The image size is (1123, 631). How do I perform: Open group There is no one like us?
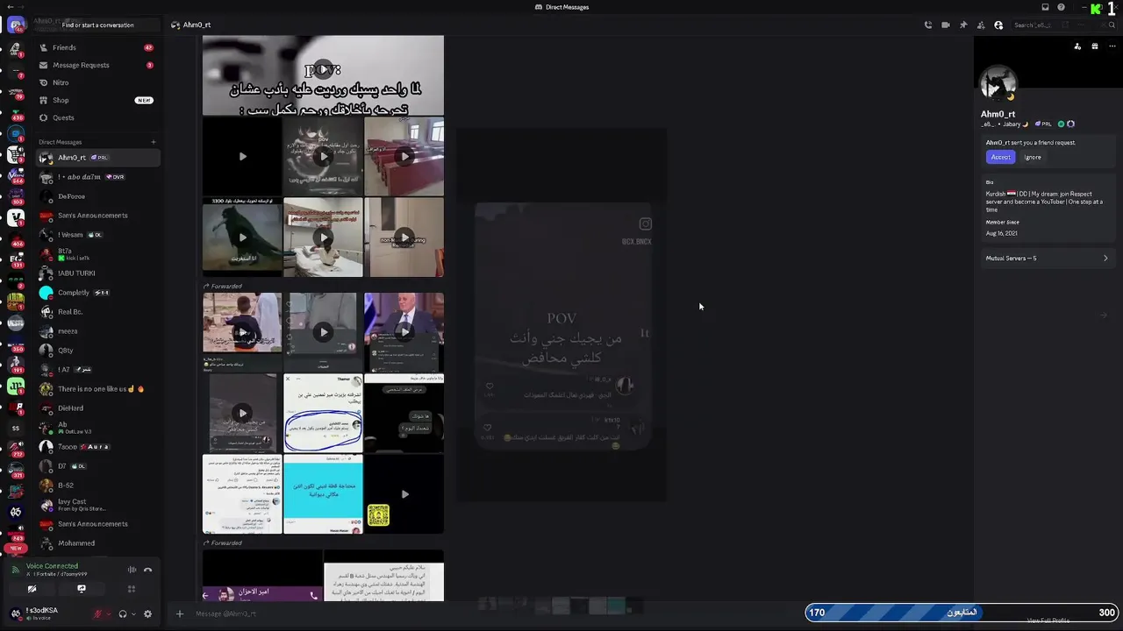pyautogui.click(x=97, y=389)
